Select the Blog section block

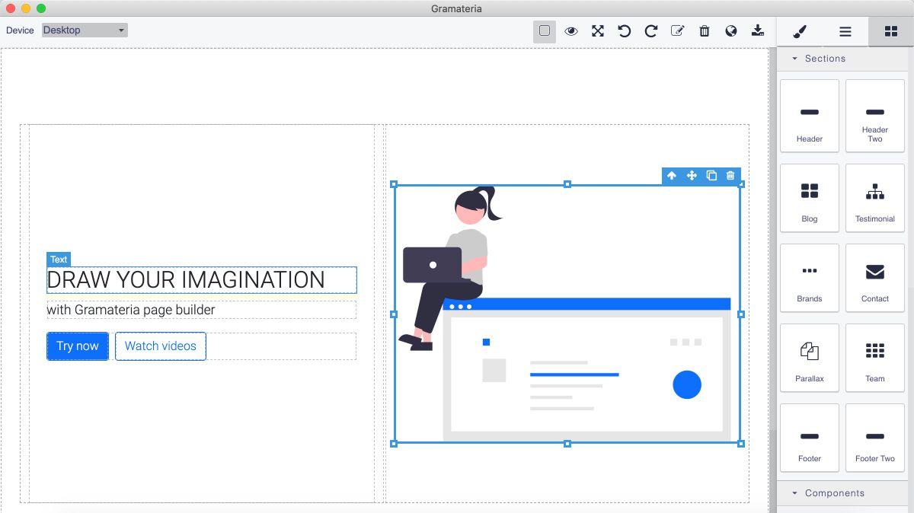(810, 198)
